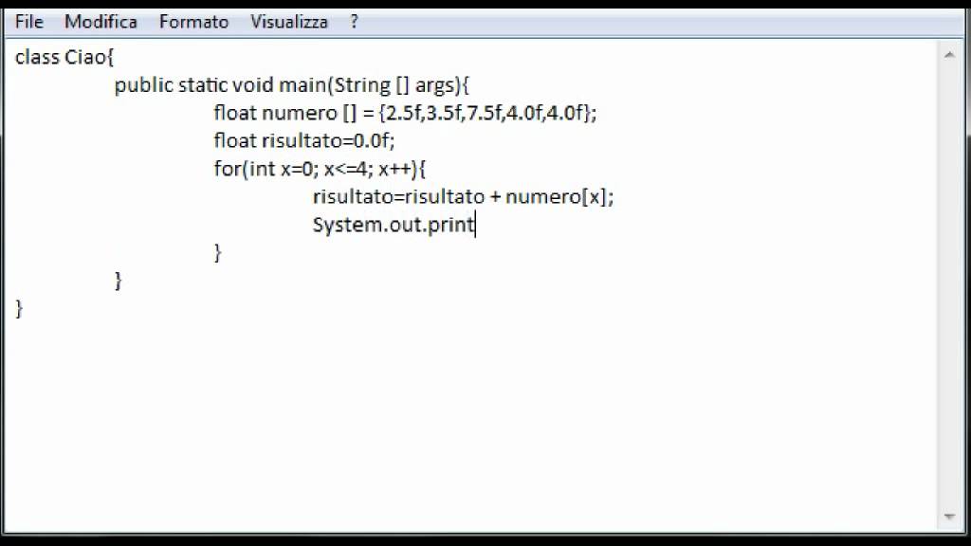
Task: Place cursor at end of 'System.out.print'
Action: click(474, 226)
